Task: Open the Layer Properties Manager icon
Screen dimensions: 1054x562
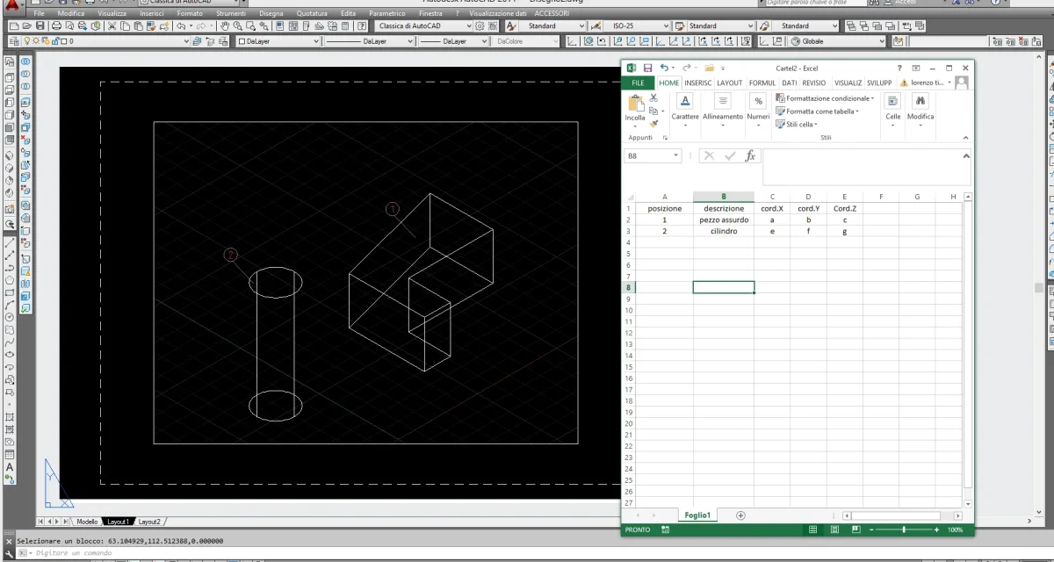Action: click(15, 41)
